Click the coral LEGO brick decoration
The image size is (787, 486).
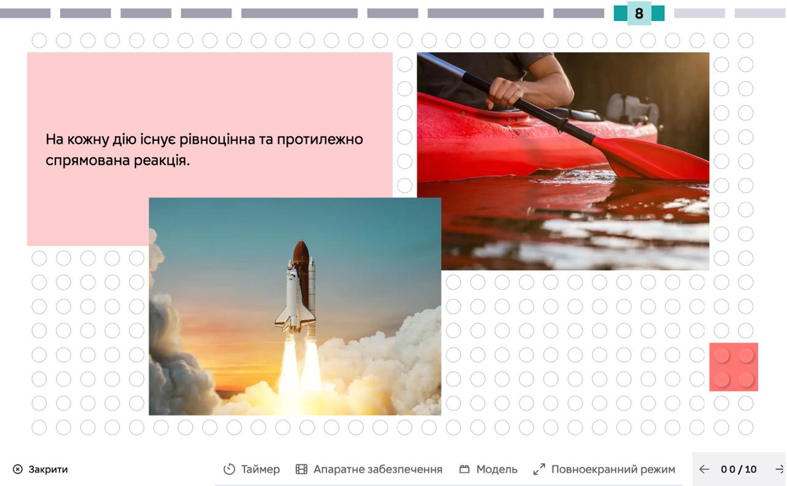click(734, 367)
